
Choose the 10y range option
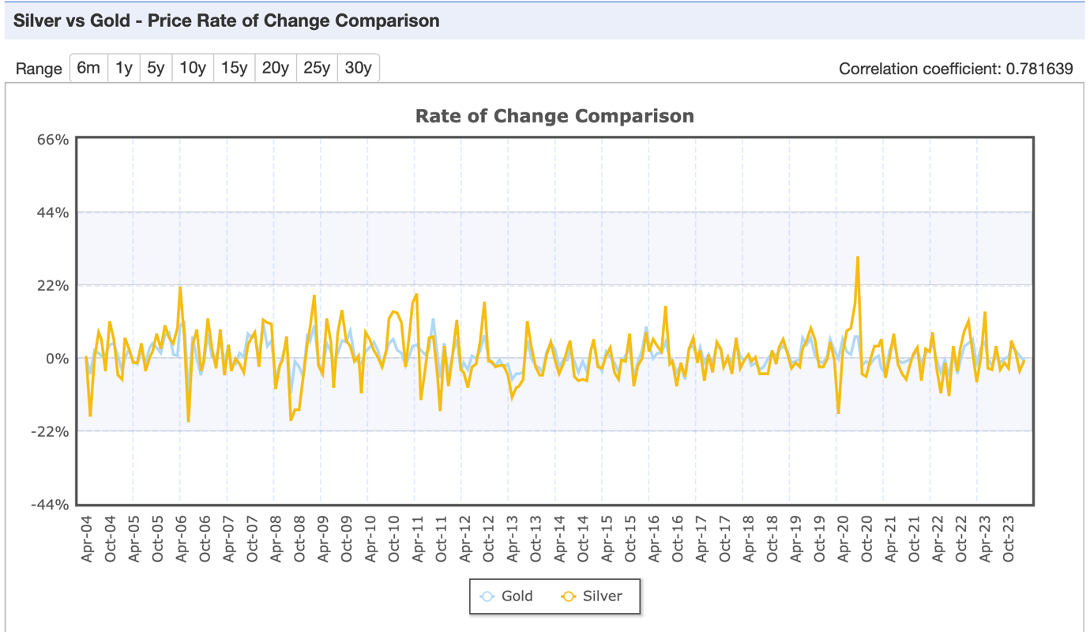pyautogui.click(x=193, y=68)
